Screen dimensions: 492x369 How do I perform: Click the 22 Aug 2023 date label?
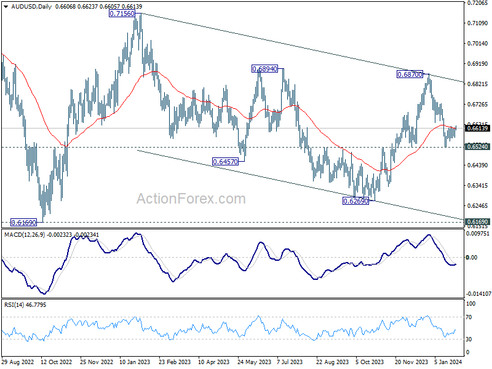(x=332, y=362)
